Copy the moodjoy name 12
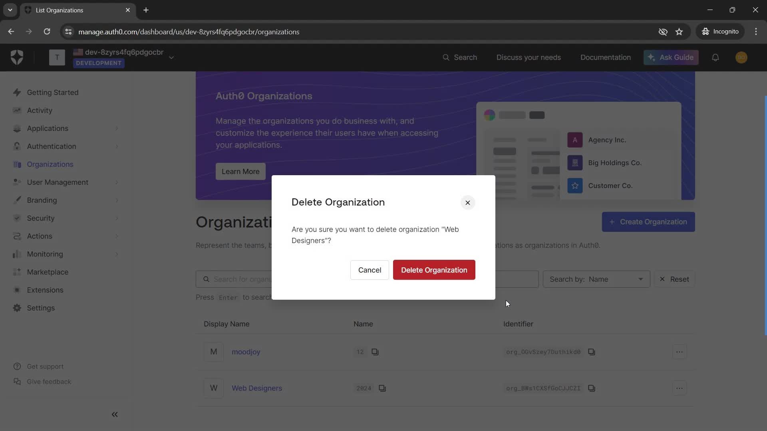Image resolution: width=767 pixels, height=431 pixels. coord(375,352)
